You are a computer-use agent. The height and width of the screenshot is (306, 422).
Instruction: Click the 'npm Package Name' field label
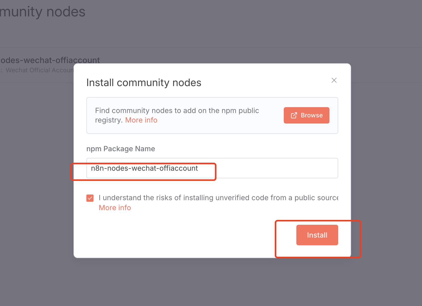[121, 149]
